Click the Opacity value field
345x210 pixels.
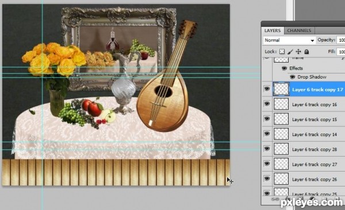[x=341, y=40]
